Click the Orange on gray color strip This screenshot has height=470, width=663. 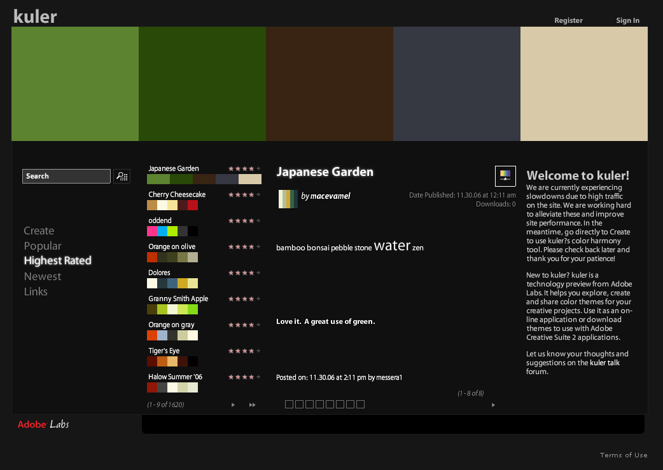click(x=172, y=335)
